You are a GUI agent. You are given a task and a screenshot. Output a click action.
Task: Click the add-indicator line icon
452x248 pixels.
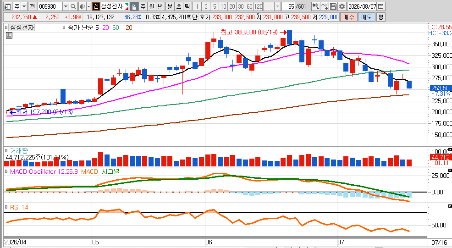[x=324, y=6]
